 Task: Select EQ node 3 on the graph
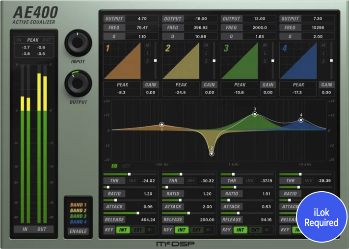coord(255,114)
